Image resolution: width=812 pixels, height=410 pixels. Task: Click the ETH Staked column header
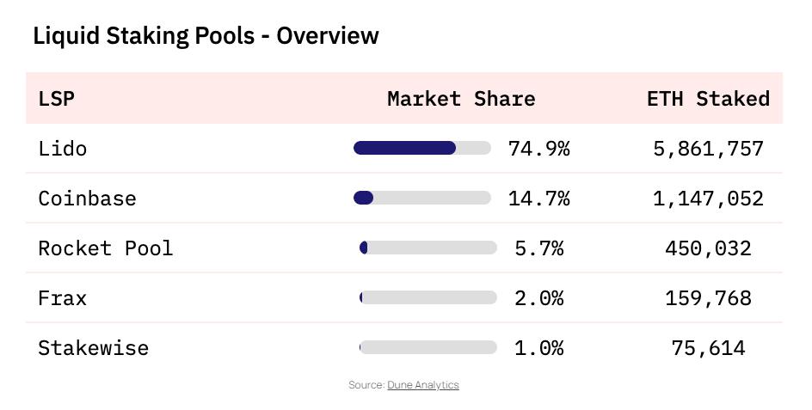point(709,98)
